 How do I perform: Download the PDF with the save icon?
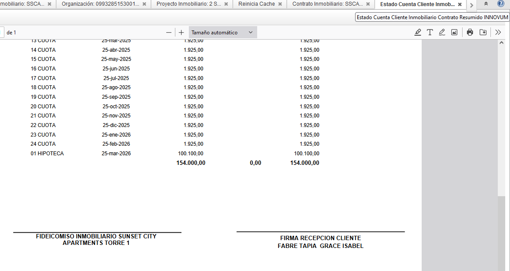pos(483,32)
